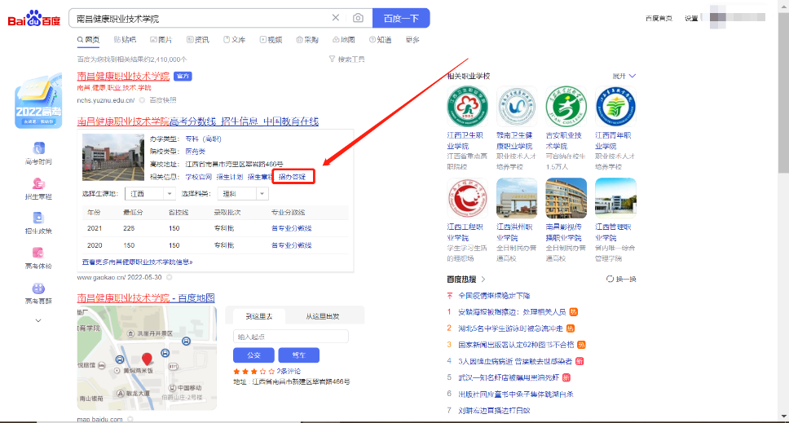Switch to the 网页 tab

tap(88, 40)
